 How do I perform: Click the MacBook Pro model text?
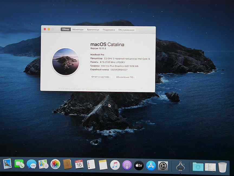(97, 55)
